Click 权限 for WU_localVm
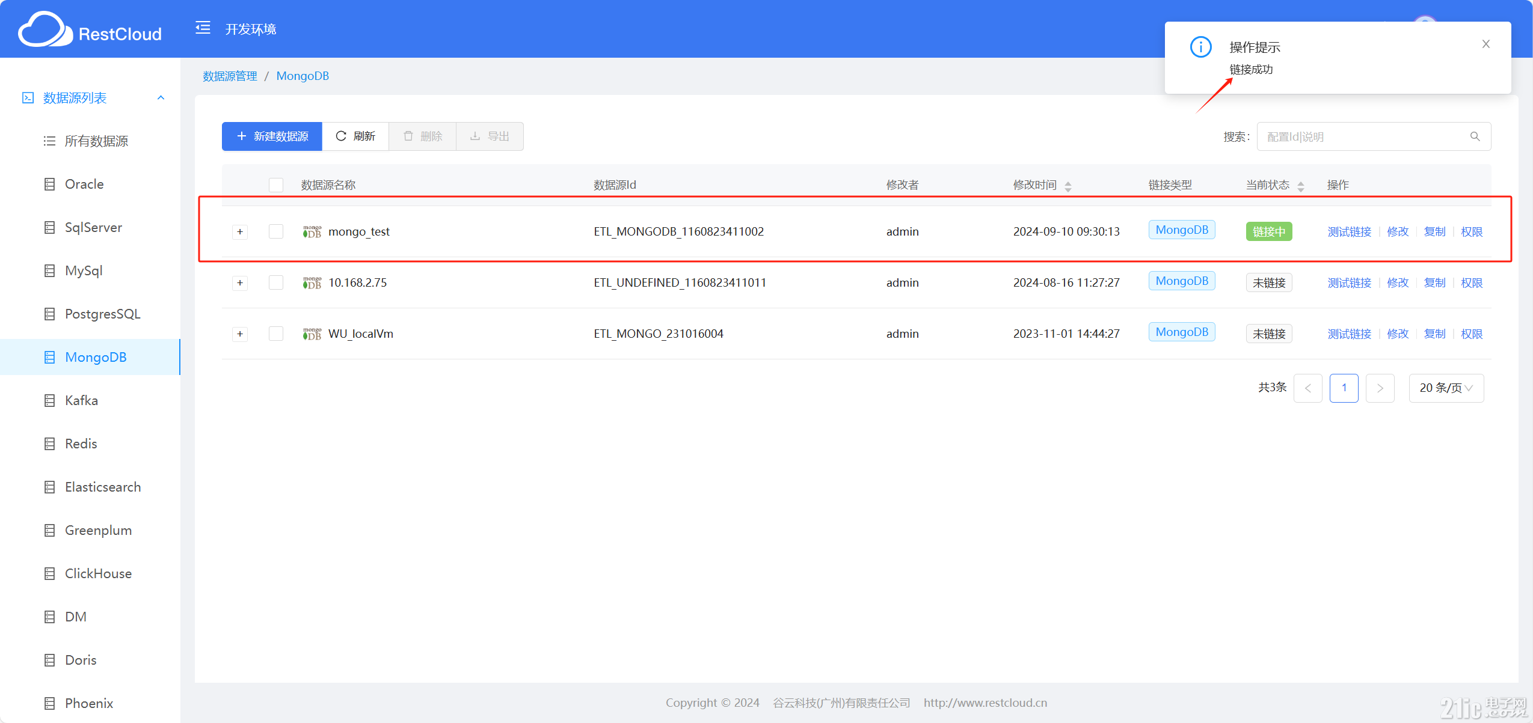Viewport: 1533px width, 723px height. tap(1472, 334)
